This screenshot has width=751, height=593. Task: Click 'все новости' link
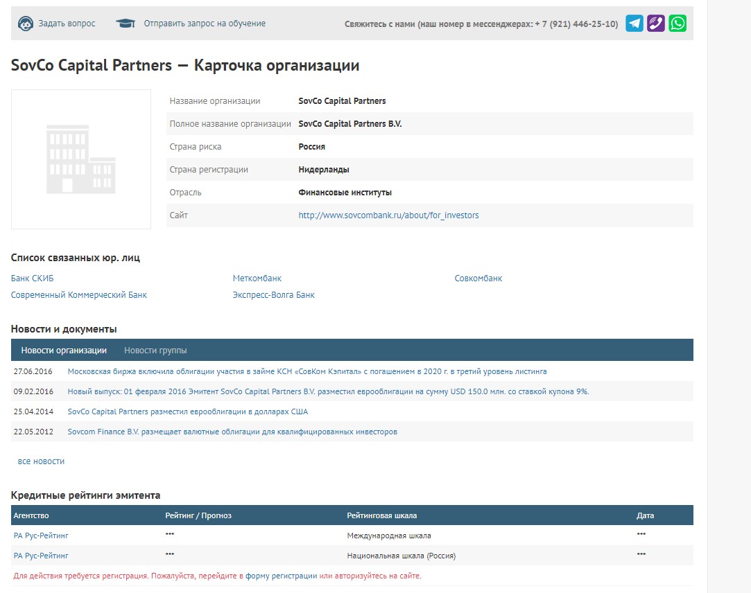(x=41, y=461)
